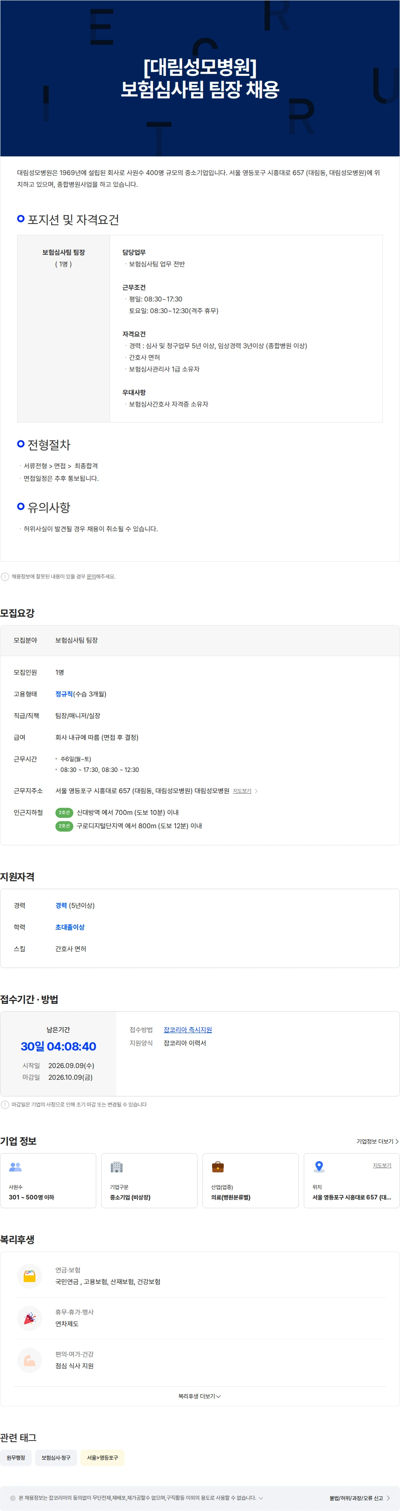Click the 팀장/매니저/실장 position text
Screen dimensions: 400x1511
click(78, 716)
